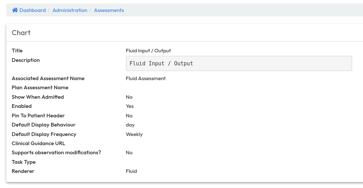Click the Associated Assessment Name label
363x188 pixels.
click(48, 78)
